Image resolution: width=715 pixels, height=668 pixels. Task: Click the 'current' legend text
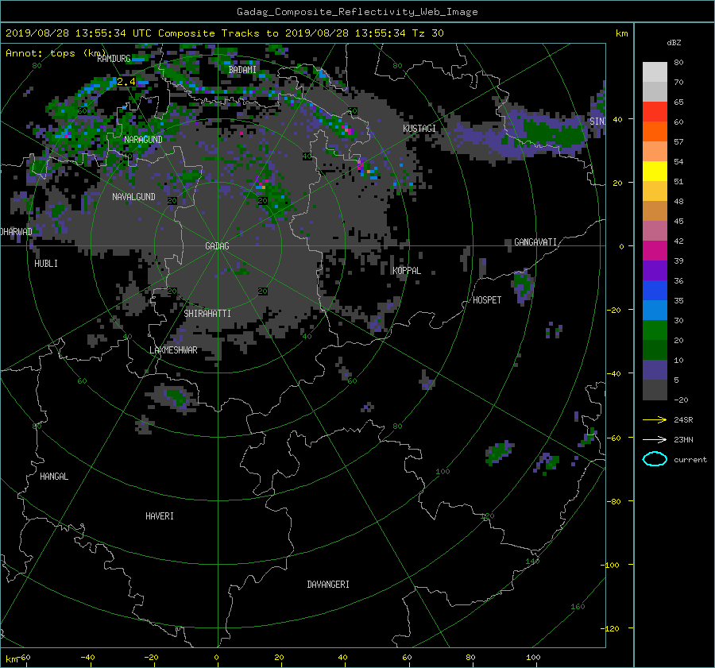[x=690, y=460]
